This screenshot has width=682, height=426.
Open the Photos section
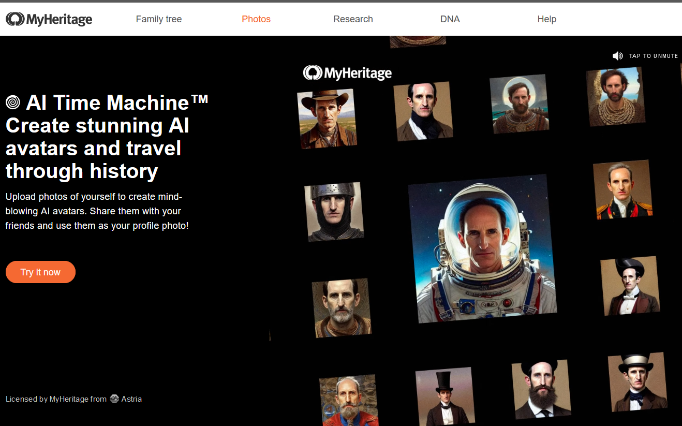(x=256, y=19)
